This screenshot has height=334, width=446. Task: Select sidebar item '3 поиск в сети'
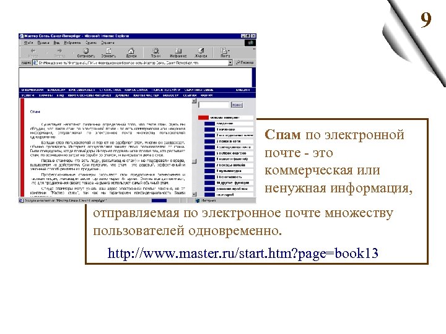(x=229, y=141)
